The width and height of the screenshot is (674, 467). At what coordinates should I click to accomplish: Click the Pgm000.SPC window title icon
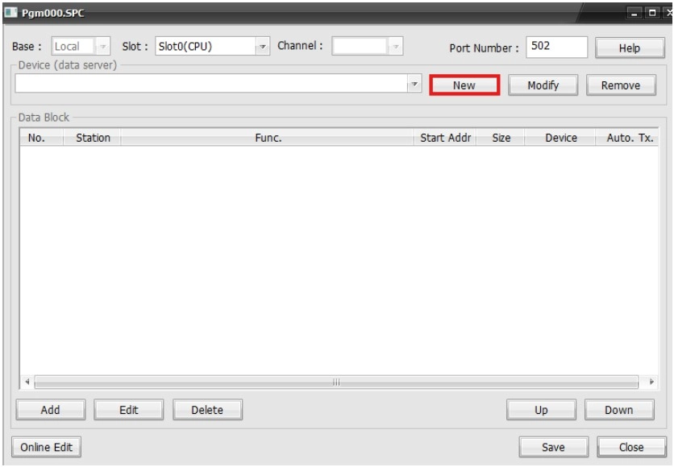[10, 12]
